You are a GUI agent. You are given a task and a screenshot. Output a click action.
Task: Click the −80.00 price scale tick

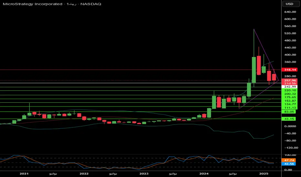[x=290, y=140]
